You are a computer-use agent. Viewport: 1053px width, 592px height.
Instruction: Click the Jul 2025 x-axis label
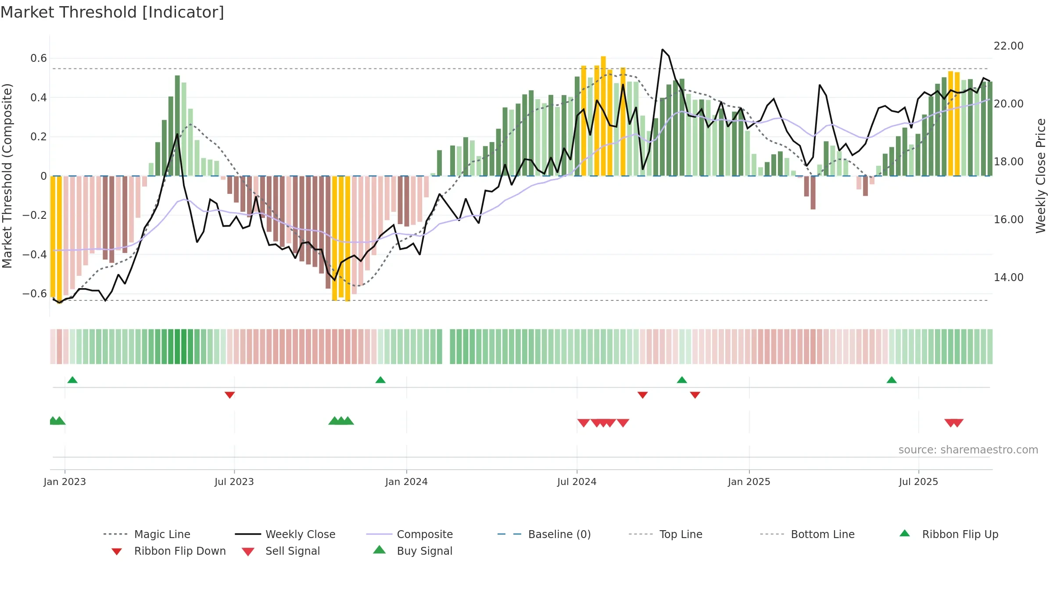(919, 482)
